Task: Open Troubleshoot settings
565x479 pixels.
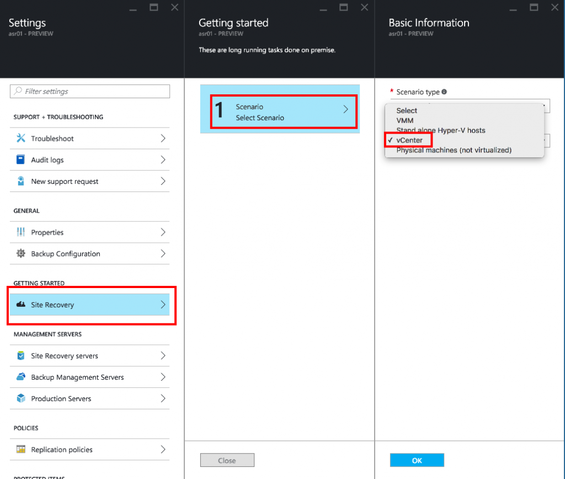Action: point(90,139)
